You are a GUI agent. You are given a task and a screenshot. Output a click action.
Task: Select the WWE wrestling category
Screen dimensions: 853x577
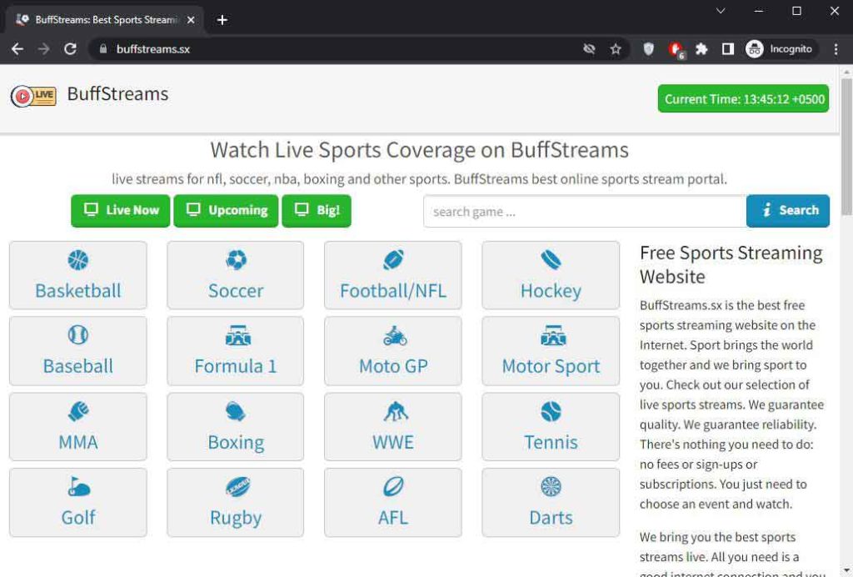(x=392, y=427)
